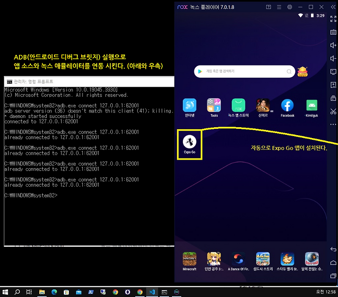Image resolution: width=338 pixels, height=297 pixels.
Task: Switch to Visual Studio Code on taskbar
Action: pos(152,292)
